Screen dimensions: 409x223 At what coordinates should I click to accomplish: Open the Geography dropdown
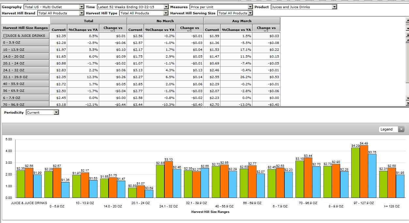pyautogui.click(x=82, y=7)
